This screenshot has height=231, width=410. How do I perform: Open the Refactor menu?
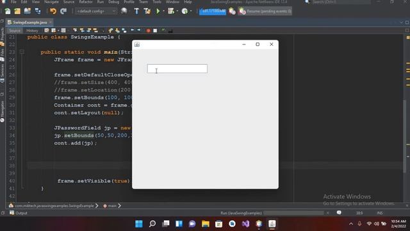[86, 2]
